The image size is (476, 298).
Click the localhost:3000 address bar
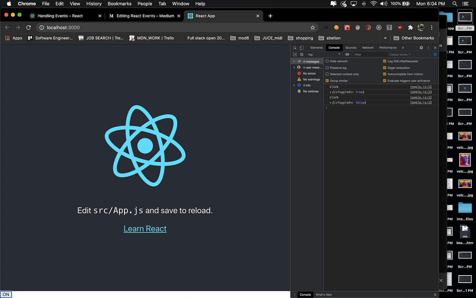click(177, 28)
